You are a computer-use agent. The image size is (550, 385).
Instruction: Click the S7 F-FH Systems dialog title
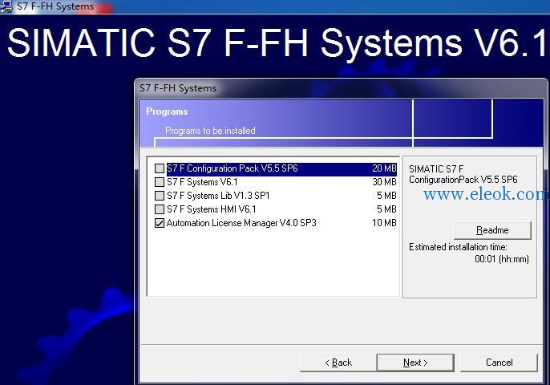click(178, 88)
